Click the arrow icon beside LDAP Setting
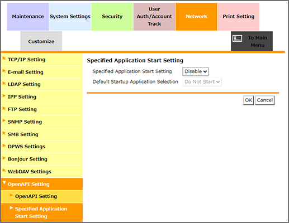Screen dimensions: 289x223 (x=4, y=83)
